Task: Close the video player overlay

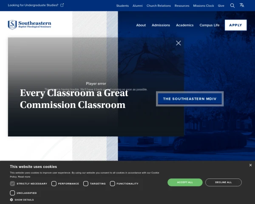Action: point(178,43)
